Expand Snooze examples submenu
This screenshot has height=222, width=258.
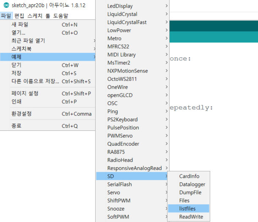[x=132, y=208]
